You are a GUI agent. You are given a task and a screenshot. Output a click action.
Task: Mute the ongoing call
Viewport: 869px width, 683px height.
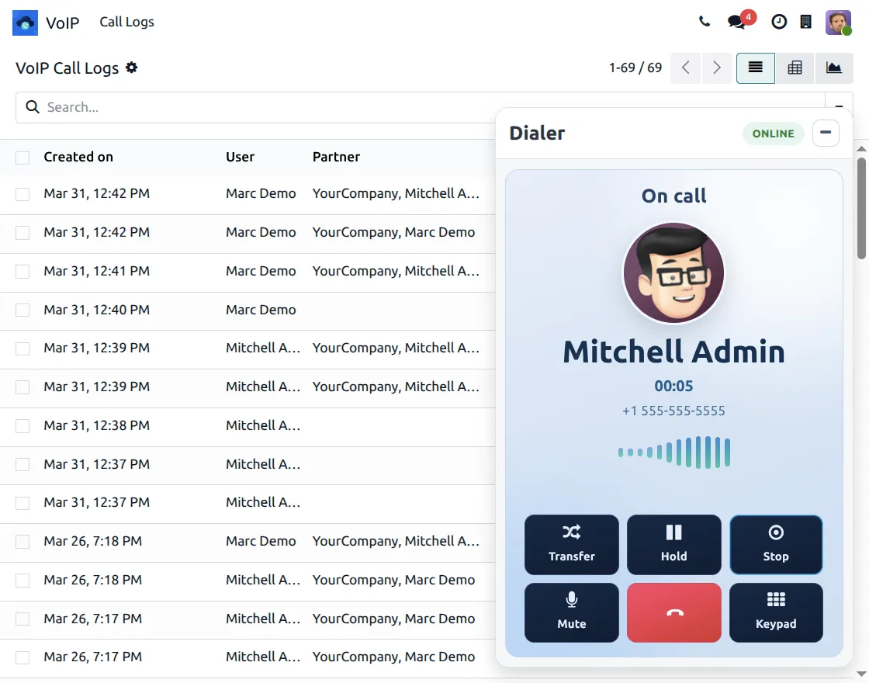tap(571, 612)
